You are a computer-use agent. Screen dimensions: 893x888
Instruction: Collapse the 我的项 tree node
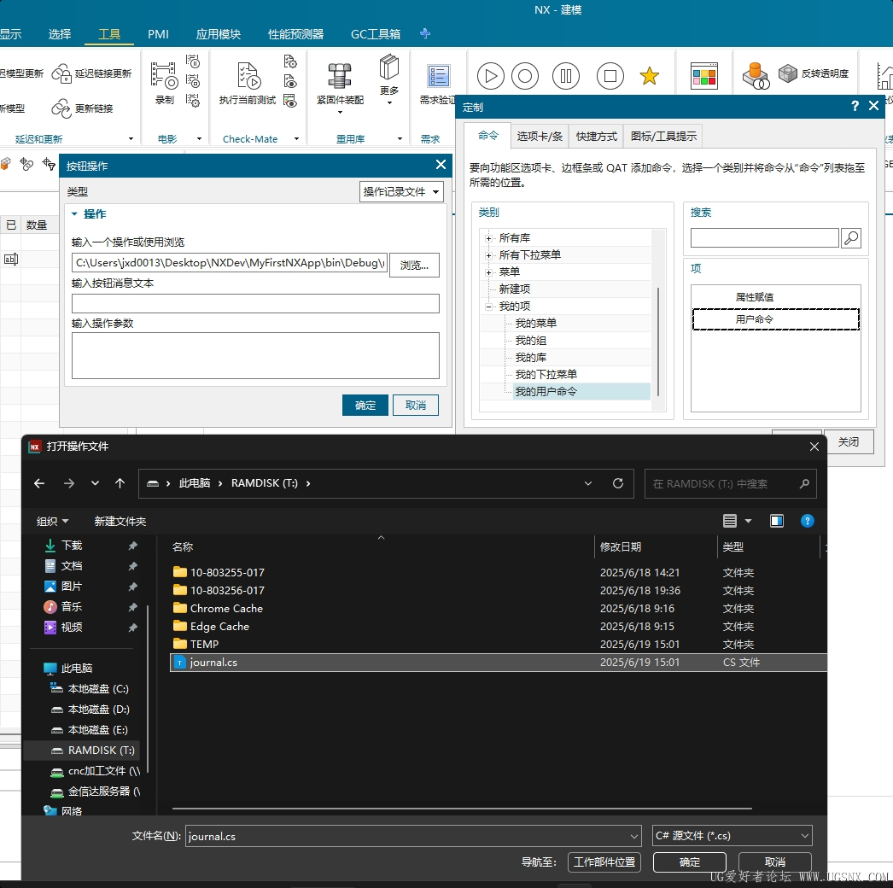(x=488, y=307)
